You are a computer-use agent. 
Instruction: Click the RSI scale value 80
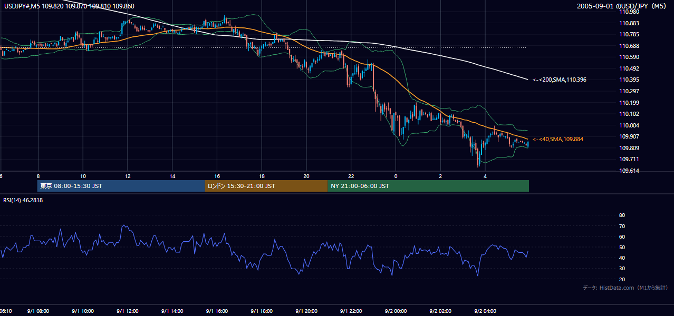click(x=622, y=215)
